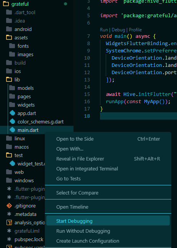Click the windows folder icon

pos(9,180)
